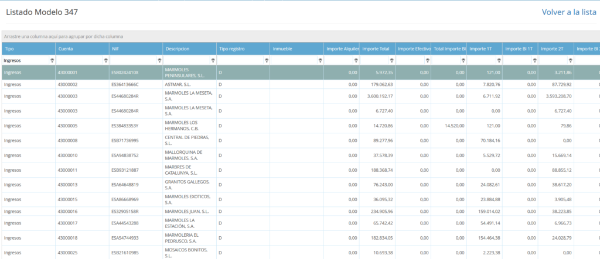
Task: Select the row for MARMOLES JUAN, S.L.
Action: (187, 210)
